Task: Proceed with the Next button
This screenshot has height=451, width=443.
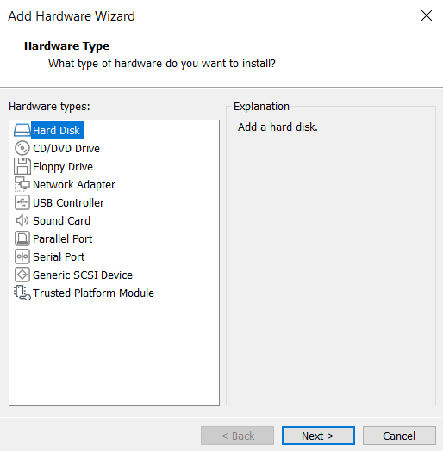Action: point(318,436)
